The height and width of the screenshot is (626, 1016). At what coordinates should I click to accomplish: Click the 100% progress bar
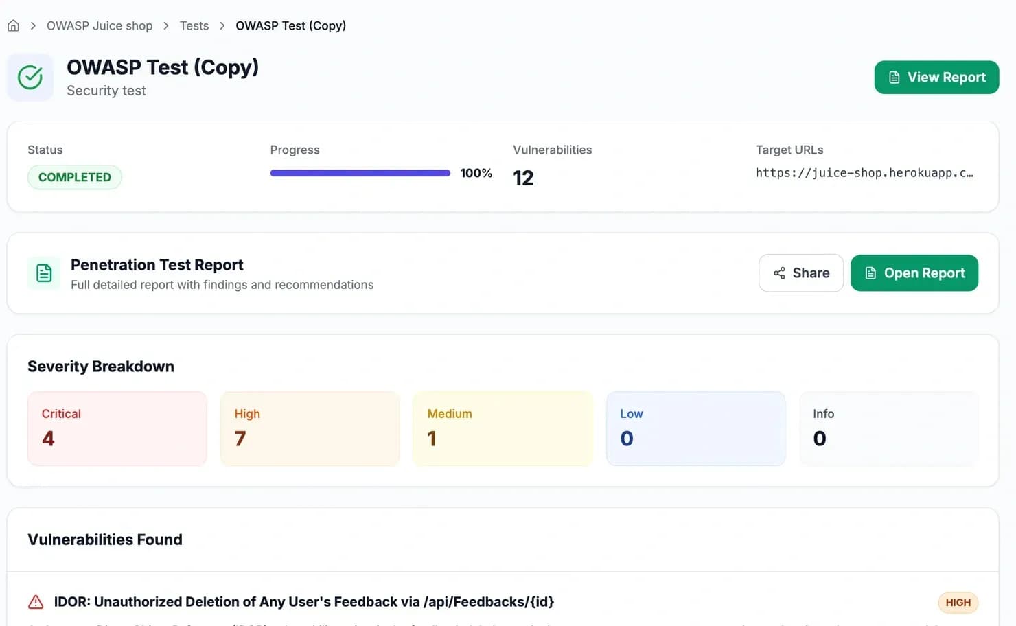[x=360, y=173]
